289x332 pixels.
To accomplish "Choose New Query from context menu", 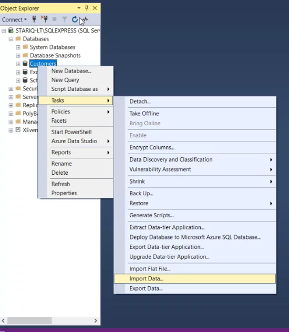I will [76, 80].
